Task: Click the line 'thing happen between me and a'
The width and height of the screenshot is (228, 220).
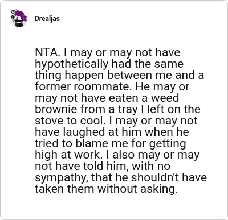Action: (x=120, y=75)
